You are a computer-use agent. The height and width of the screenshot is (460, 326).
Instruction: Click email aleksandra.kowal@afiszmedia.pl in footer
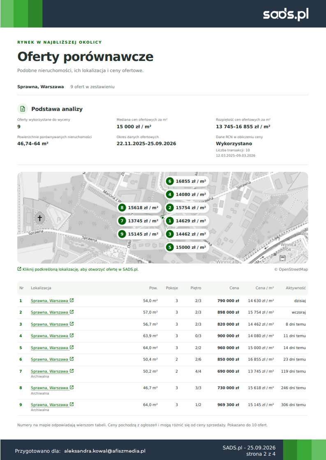tap(105, 451)
